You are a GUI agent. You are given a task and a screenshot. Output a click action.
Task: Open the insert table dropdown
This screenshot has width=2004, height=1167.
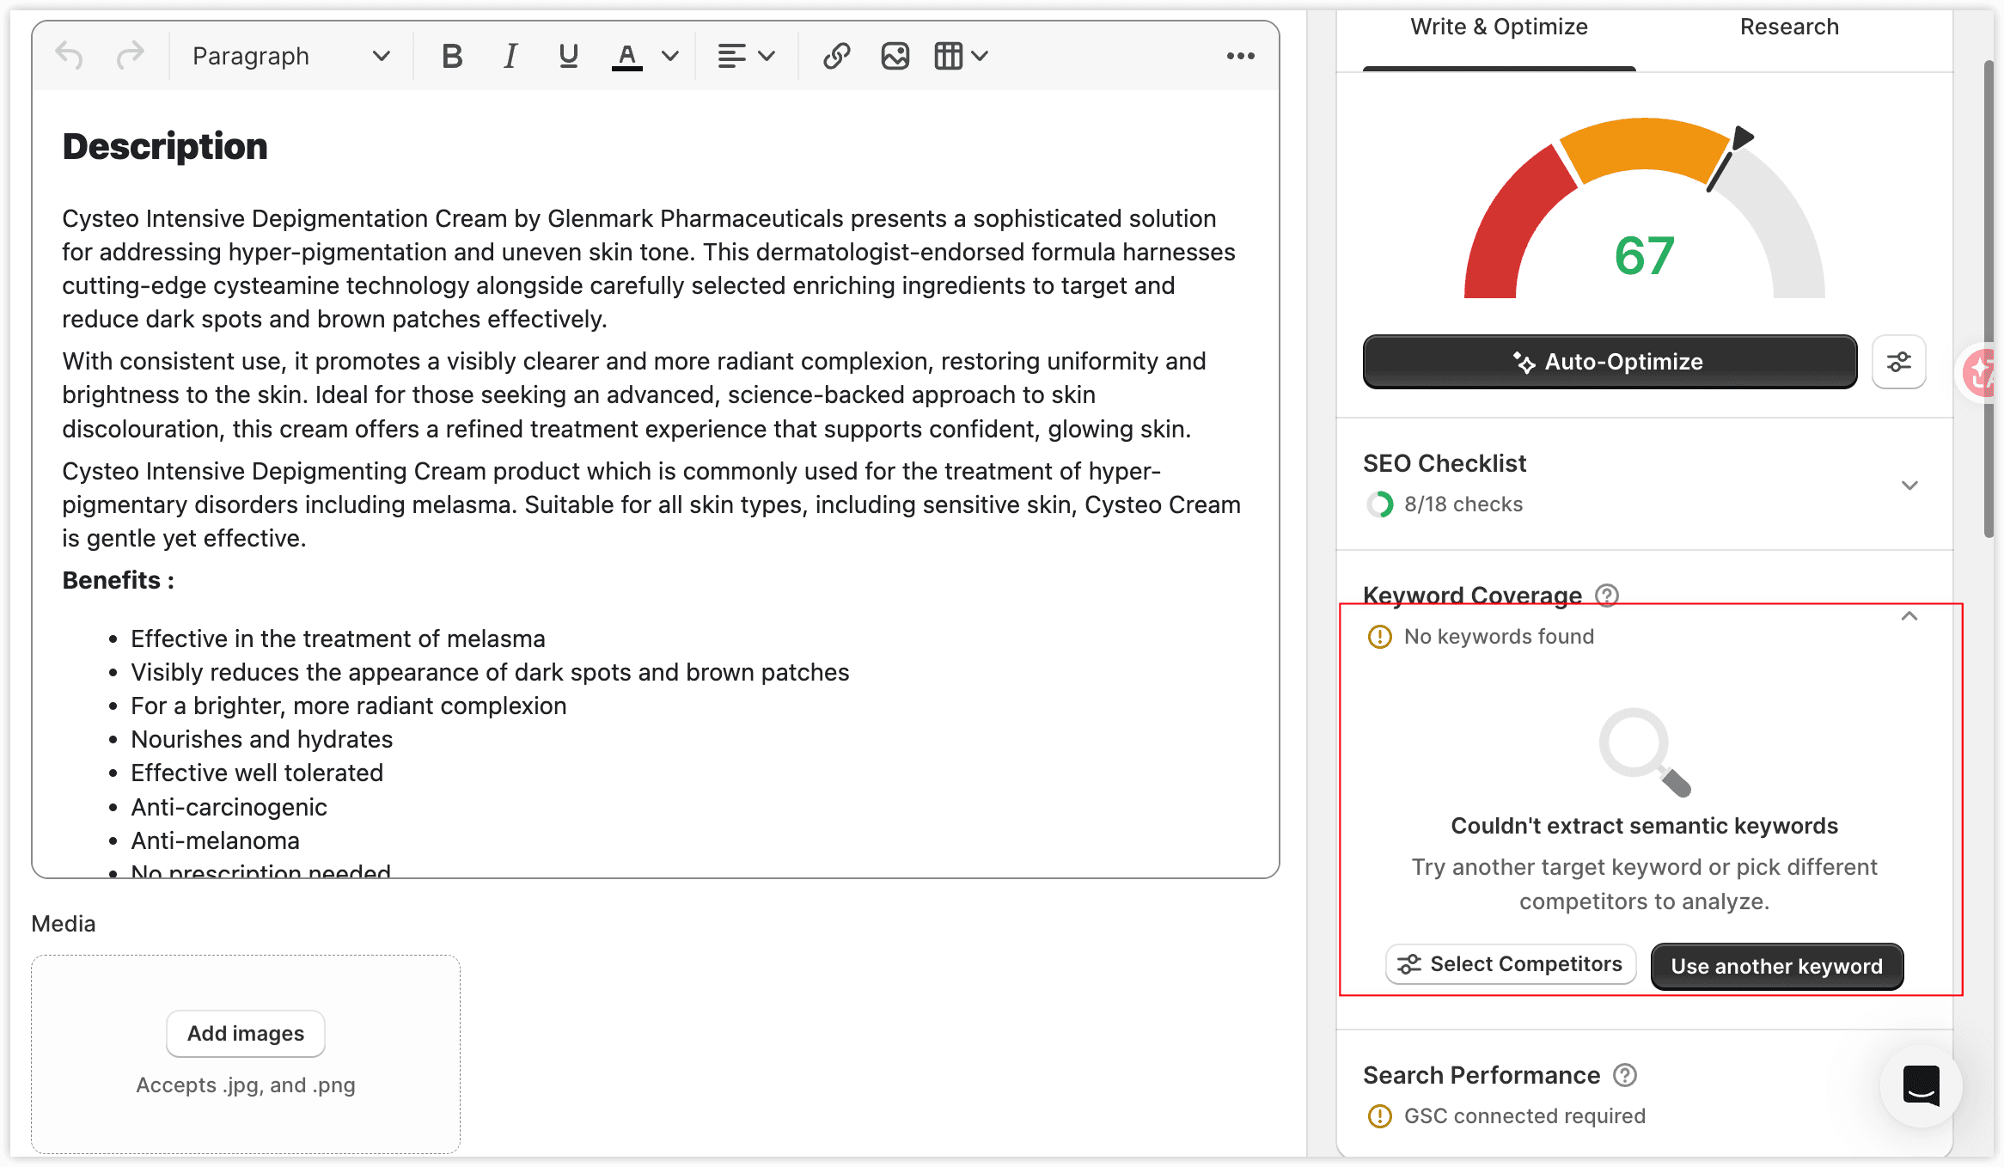(x=961, y=56)
